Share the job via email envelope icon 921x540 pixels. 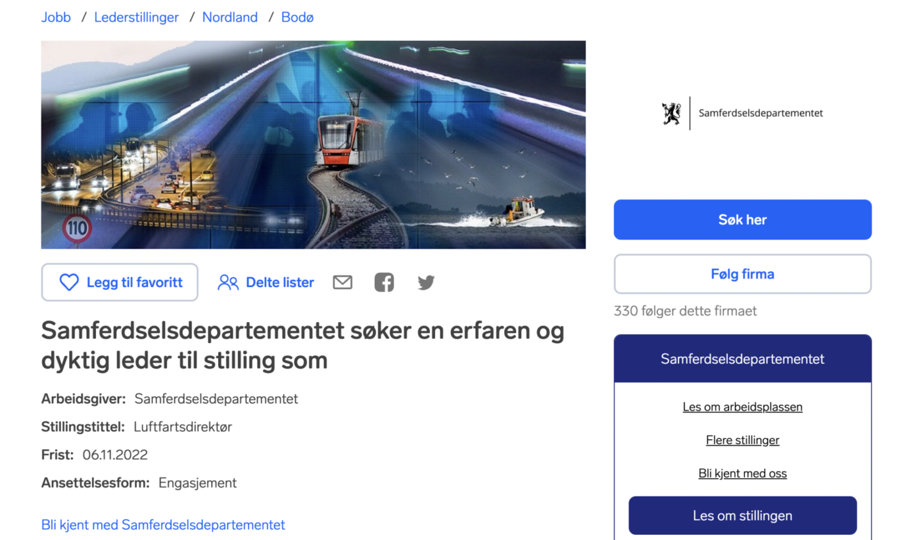pos(343,282)
